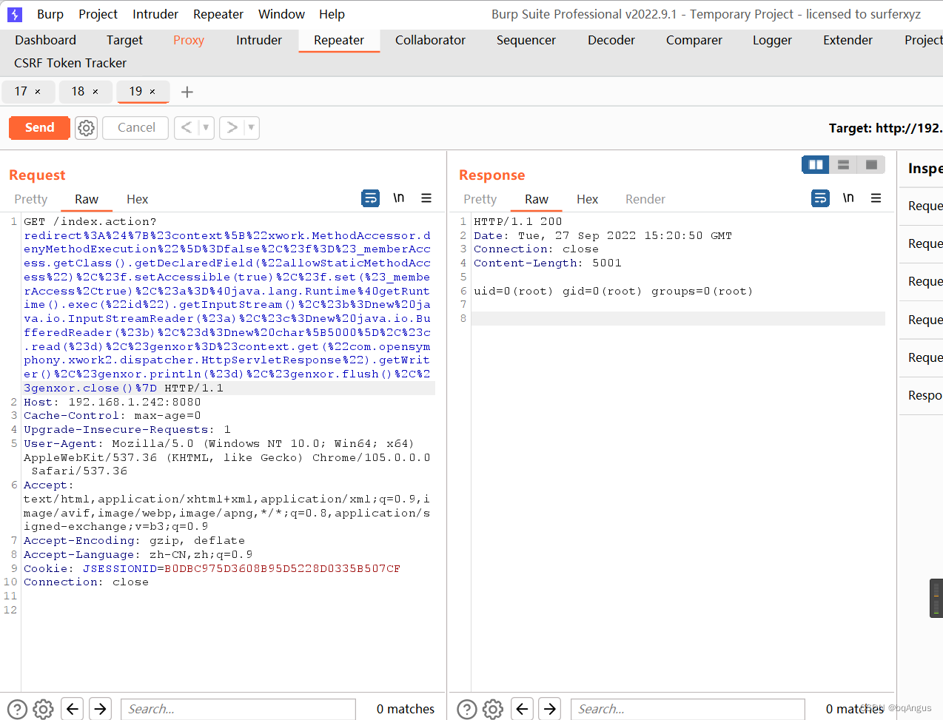This screenshot has width=943, height=720.
Task: Open help icon in Request search bar
Action: (17, 709)
